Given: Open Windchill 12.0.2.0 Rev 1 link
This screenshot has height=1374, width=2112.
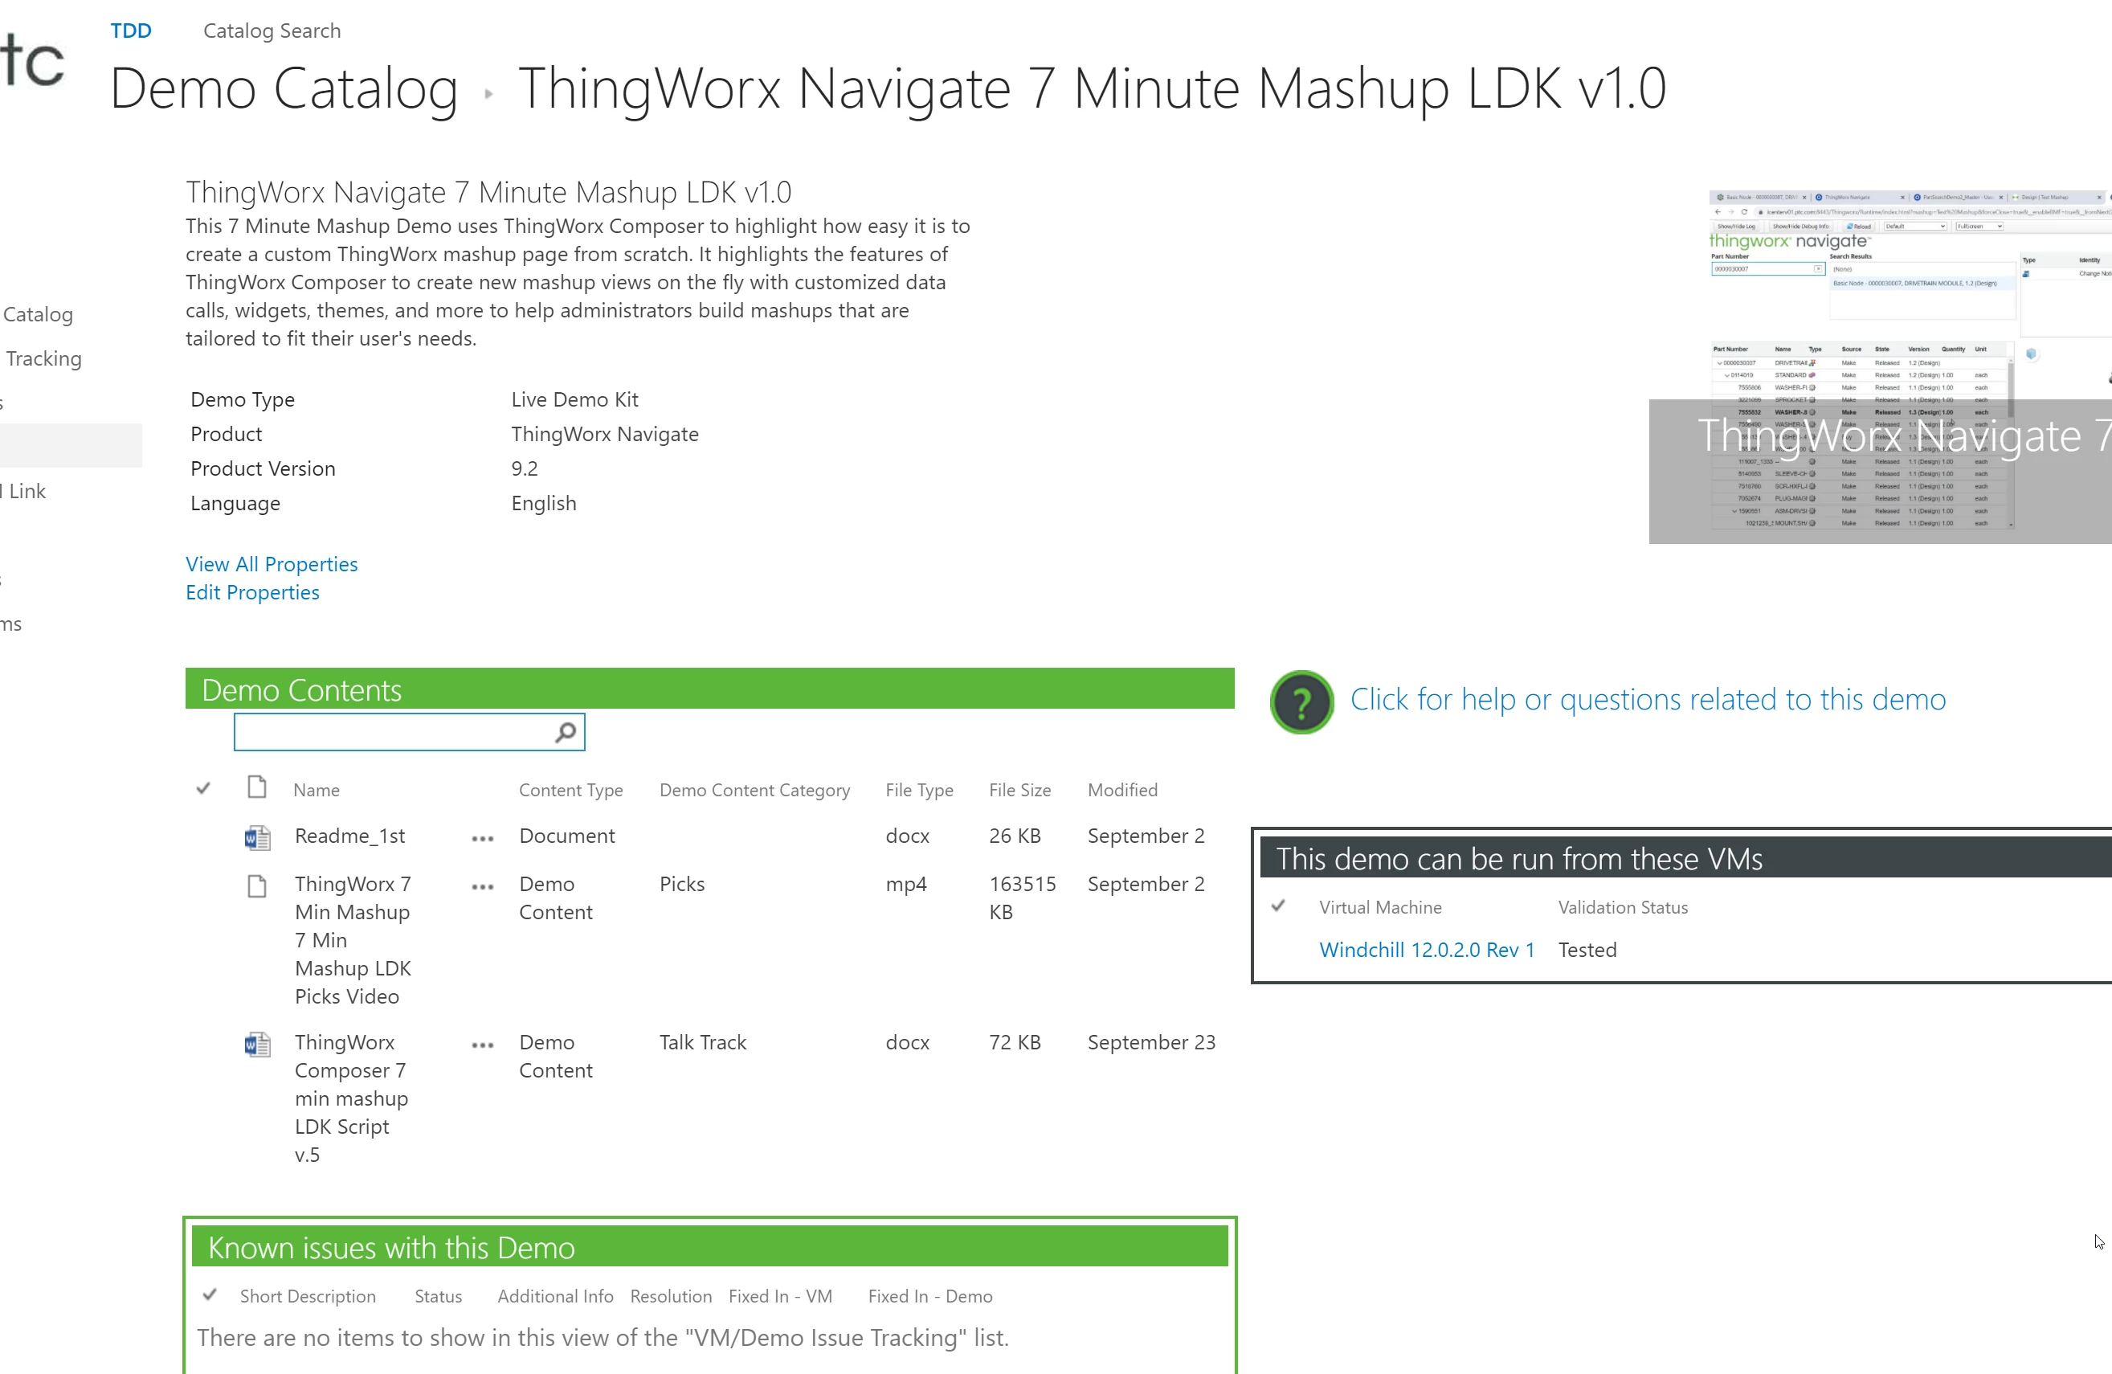Looking at the screenshot, I should pos(1426,950).
